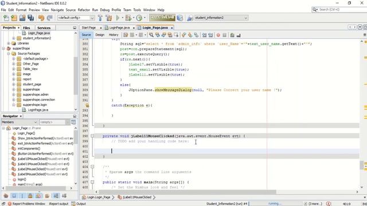The image size is (367, 206).
Task: Click the memory usage bar in the toolbar
Action: [162, 18]
